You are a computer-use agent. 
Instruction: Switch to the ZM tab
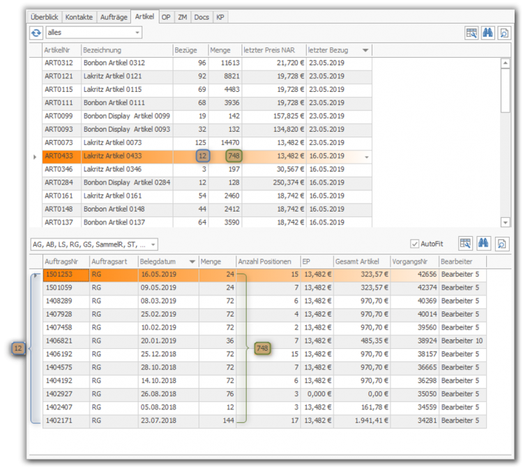coord(182,17)
